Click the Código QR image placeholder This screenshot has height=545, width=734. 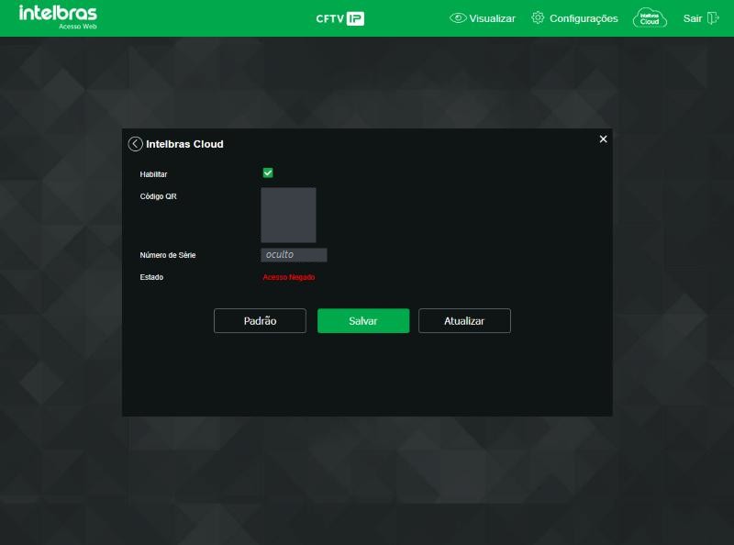tap(288, 215)
